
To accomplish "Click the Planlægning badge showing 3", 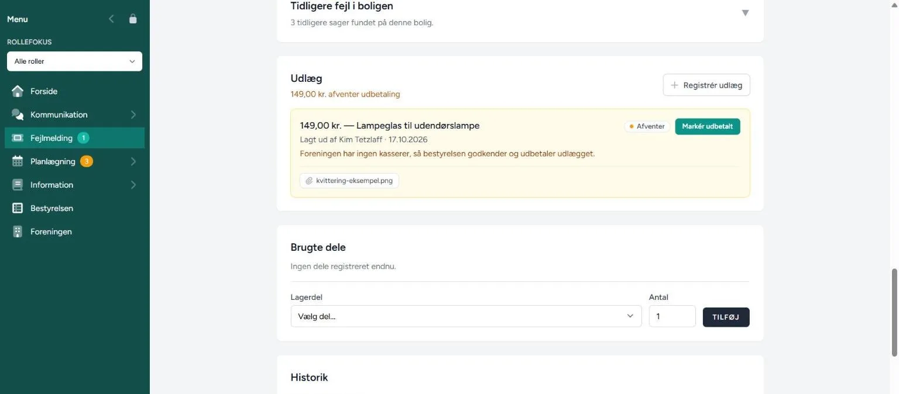I will click(87, 161).
